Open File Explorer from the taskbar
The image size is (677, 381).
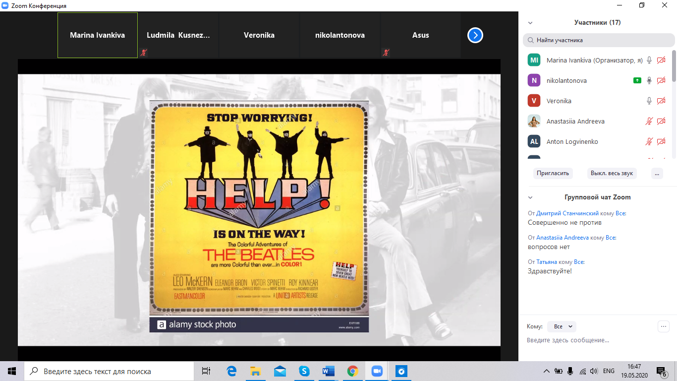(256, 371)
